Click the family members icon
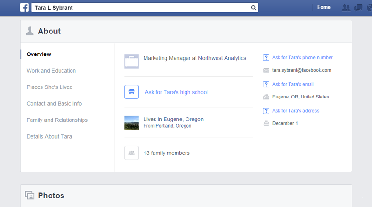 pos(132,153)
